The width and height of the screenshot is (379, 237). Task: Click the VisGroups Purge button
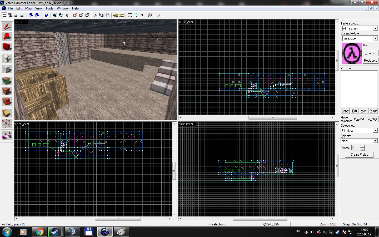(x=373, y=111)
